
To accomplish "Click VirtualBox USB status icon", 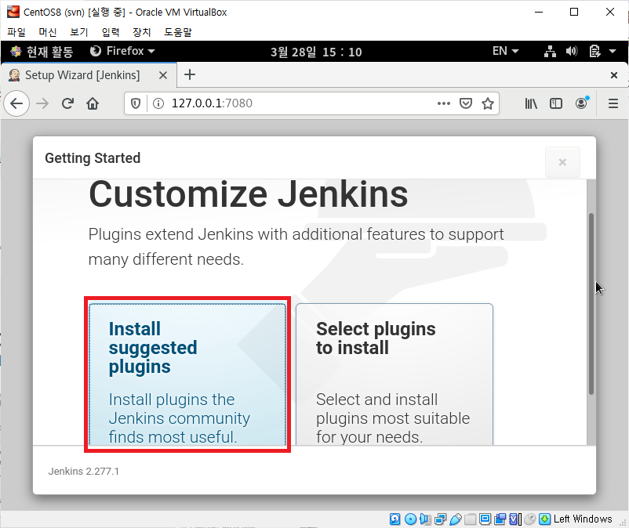I will 456,519.
